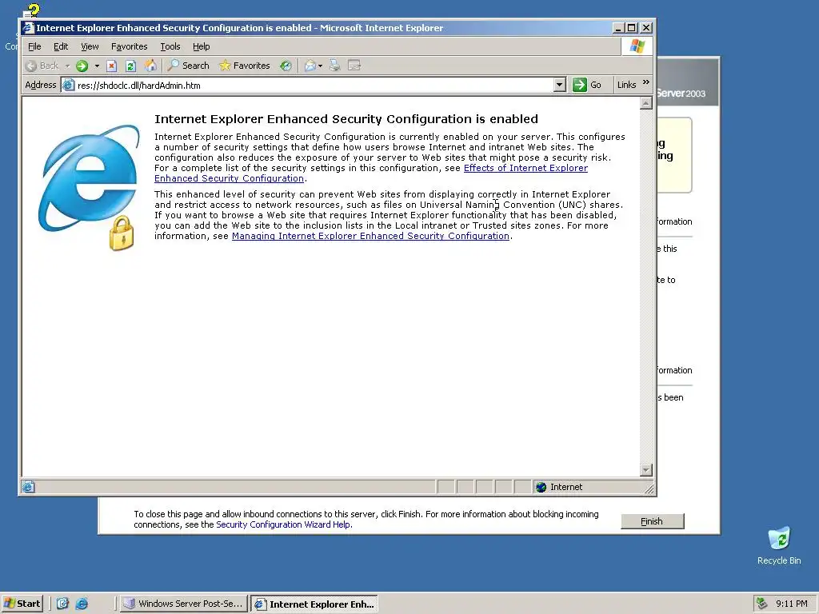The width and height of the screenshot is (819, 614).
Task: Click the Print toolbar icon
Action: 335,66
